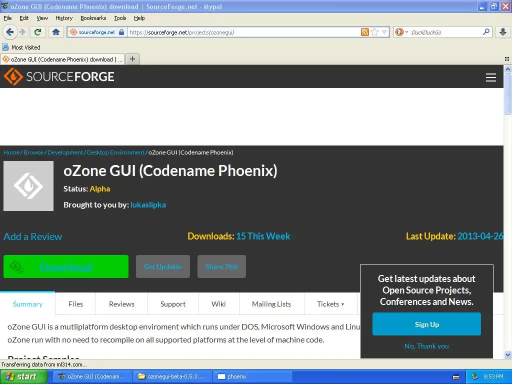Go forward with the forward arrow button

click(x=22, y=32)
